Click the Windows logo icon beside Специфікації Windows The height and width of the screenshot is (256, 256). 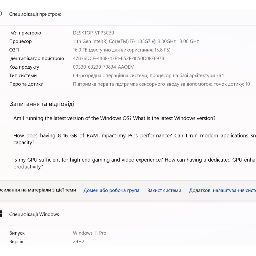(x=1, y=214)
